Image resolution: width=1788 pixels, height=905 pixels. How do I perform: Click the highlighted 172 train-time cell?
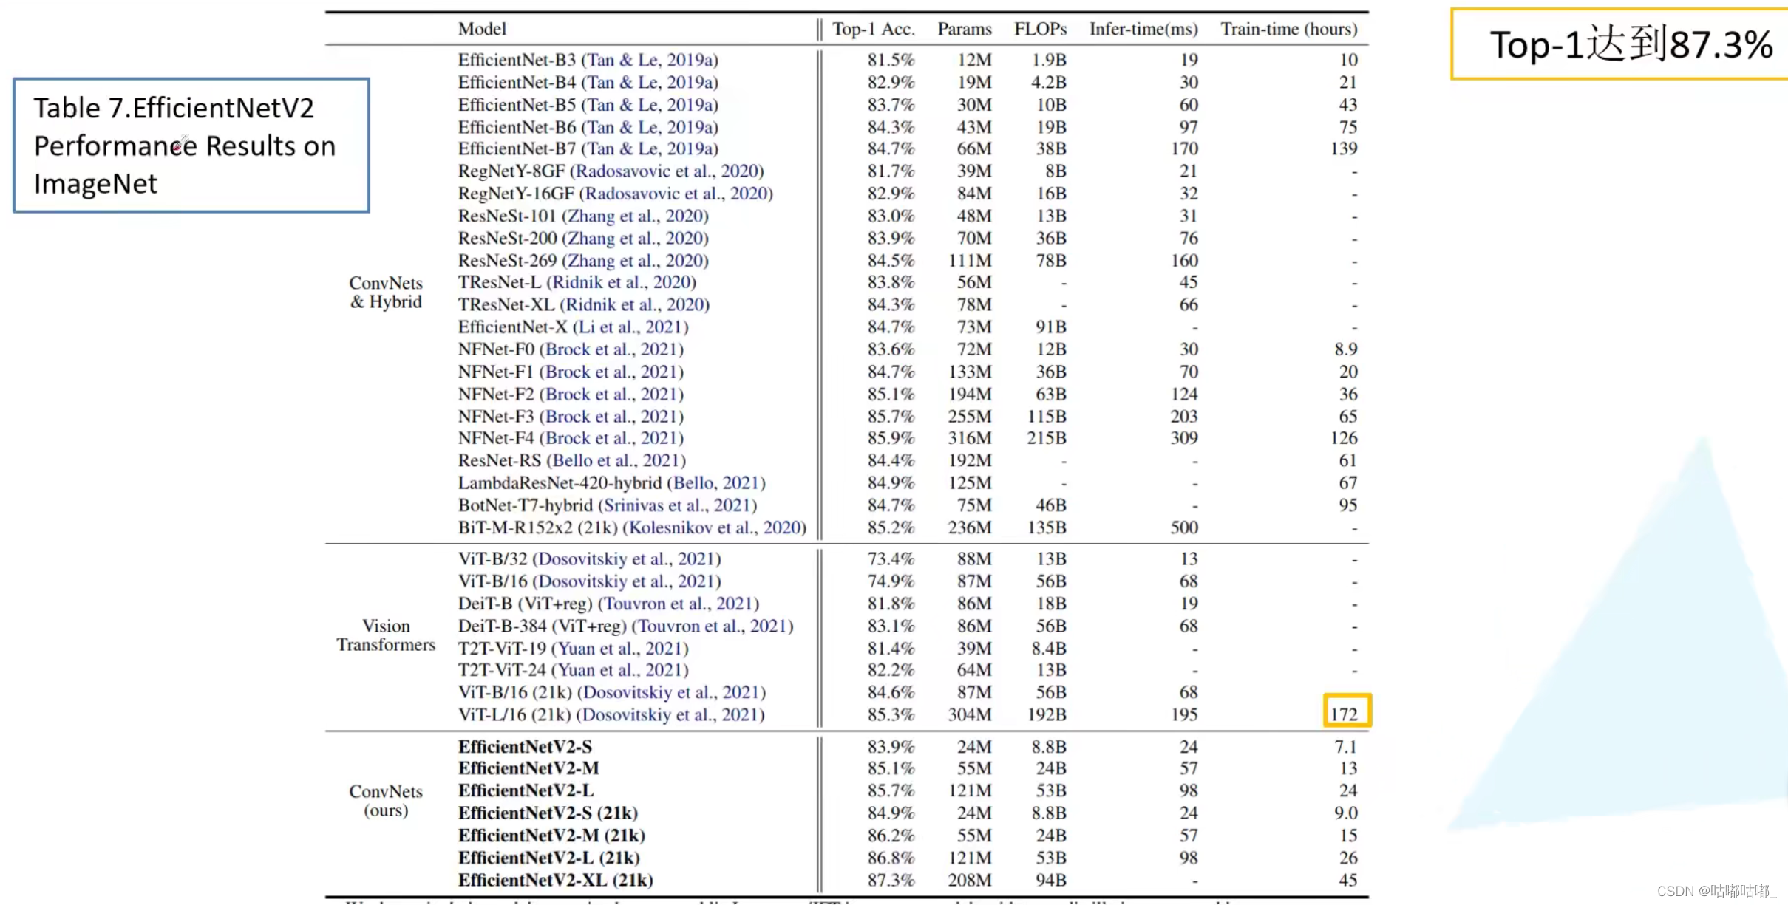pyautogui.click(x=1345, y=713)
